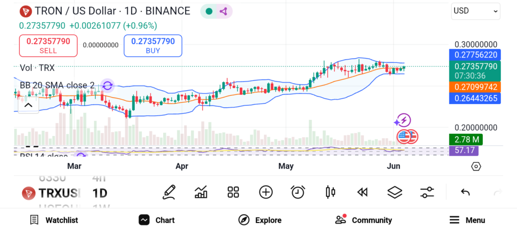
Task: Open the hexagon settings icon on time axis
Action: [x=476, y=166]
